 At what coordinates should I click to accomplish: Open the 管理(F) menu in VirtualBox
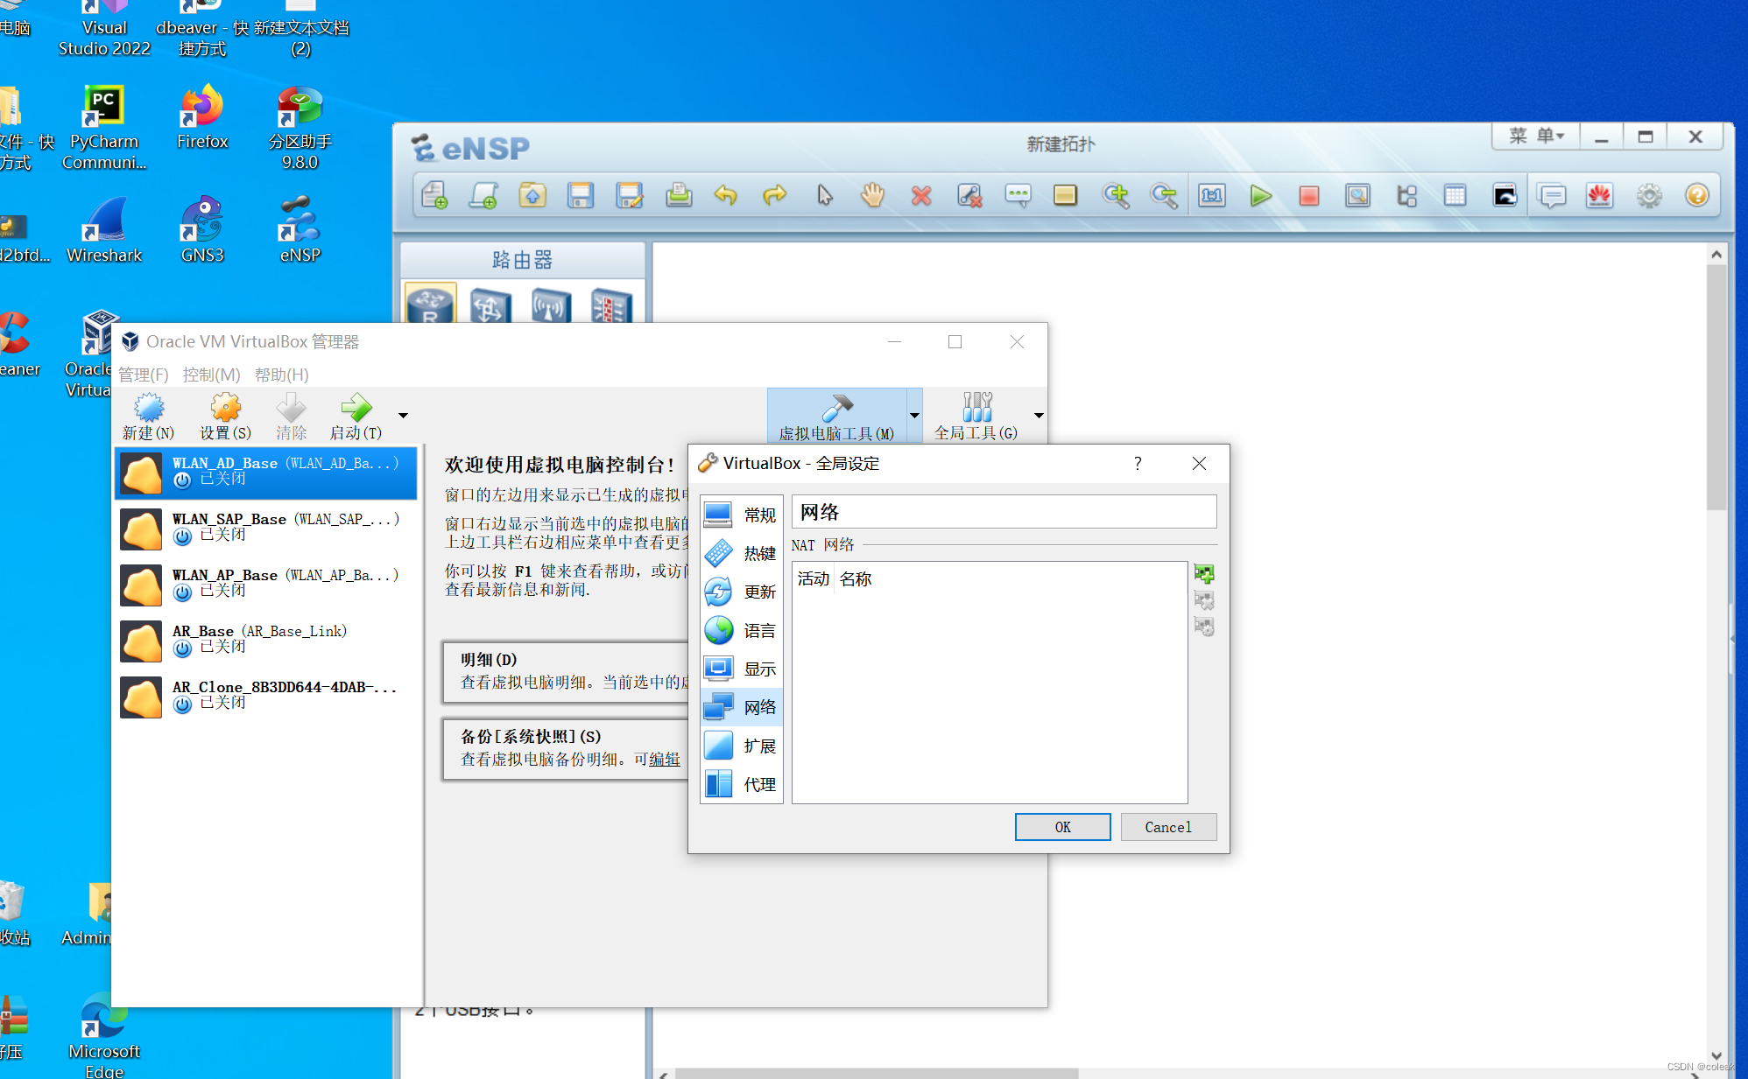pos(143,375)
